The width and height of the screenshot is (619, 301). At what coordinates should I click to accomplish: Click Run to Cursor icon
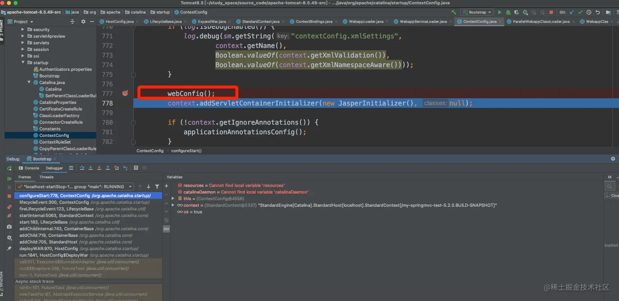click(125, 168)
